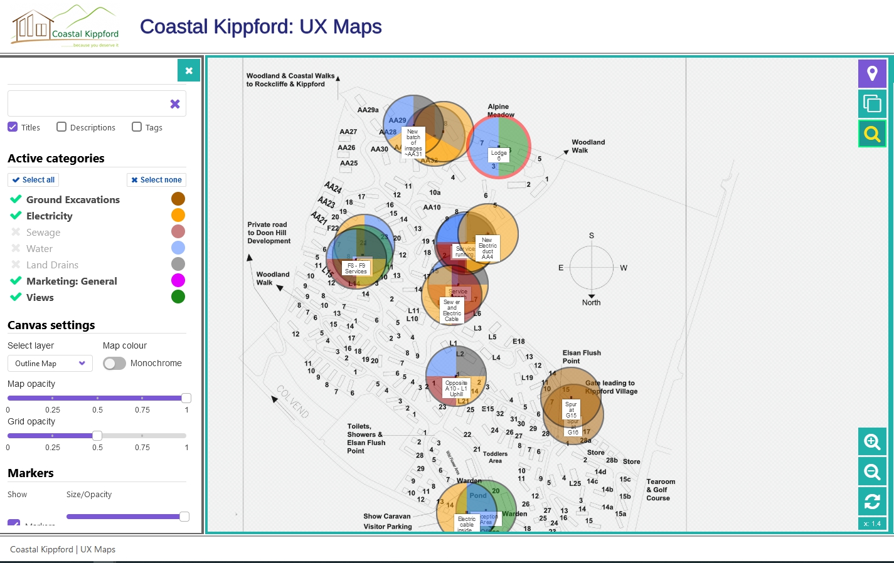Click the Opposite A10 - L1 Uphill marker label
The width and height of the screenshot is (894, 563).
click(456, 388)
